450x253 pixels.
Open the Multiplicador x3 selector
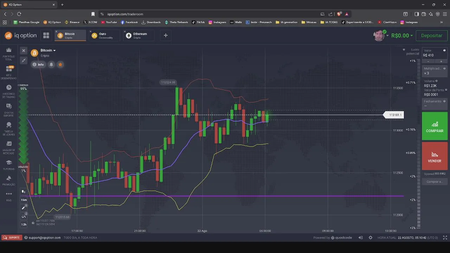(435, 71)
